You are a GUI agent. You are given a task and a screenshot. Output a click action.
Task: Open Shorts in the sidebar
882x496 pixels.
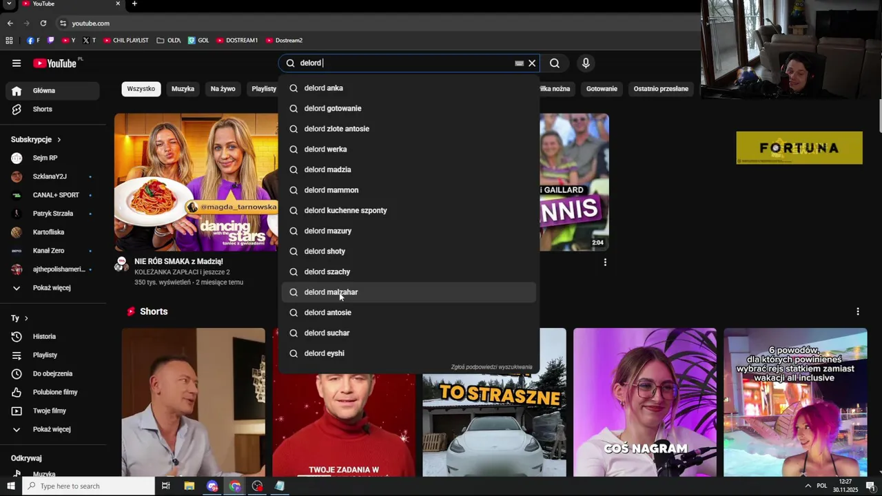point(52,109)
